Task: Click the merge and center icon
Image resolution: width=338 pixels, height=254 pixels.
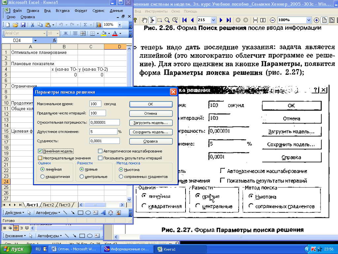Action: [83, 33]
